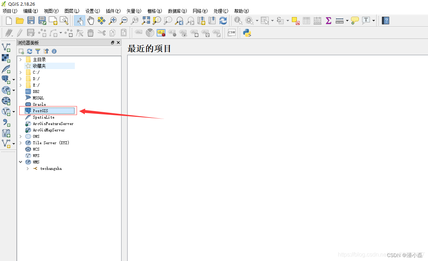Click the Refresh map icon in the main toolbar
Image resolution: width=428 pixels, height=261 pixels.
click(223, 21)
